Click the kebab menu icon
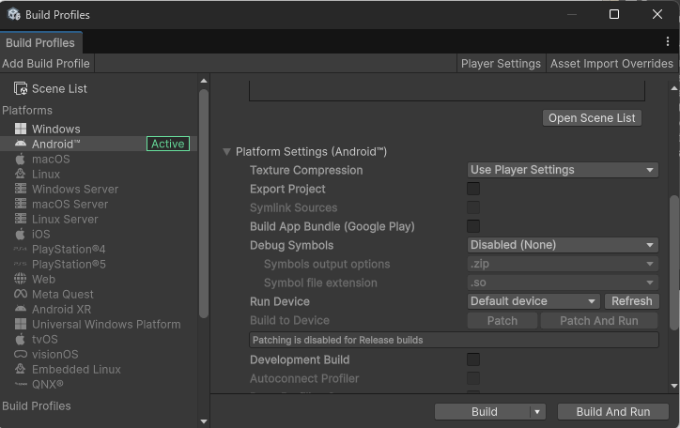Viewport: 680px width, 428px height. tap(667, 42)
